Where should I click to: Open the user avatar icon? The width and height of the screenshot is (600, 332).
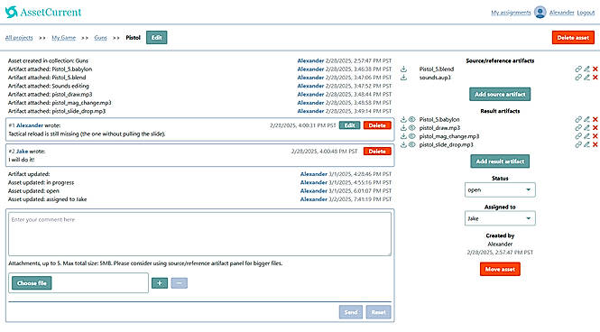click(540, 13)
